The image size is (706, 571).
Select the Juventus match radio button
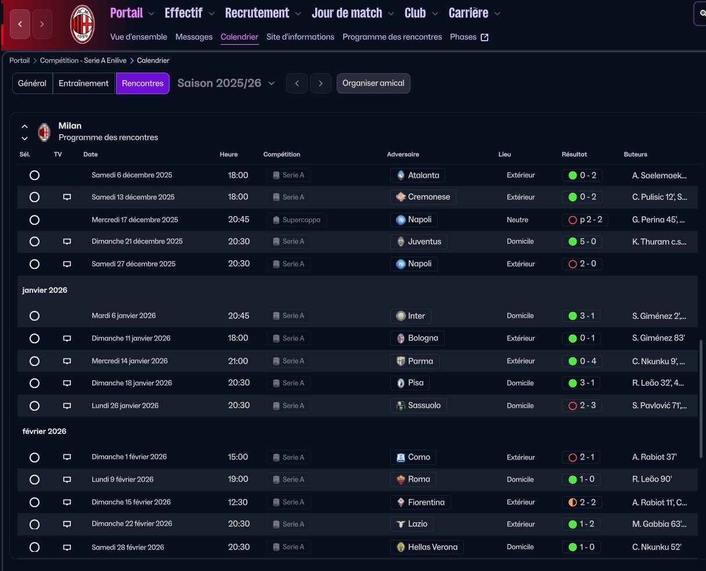click(x=34, y=242)
